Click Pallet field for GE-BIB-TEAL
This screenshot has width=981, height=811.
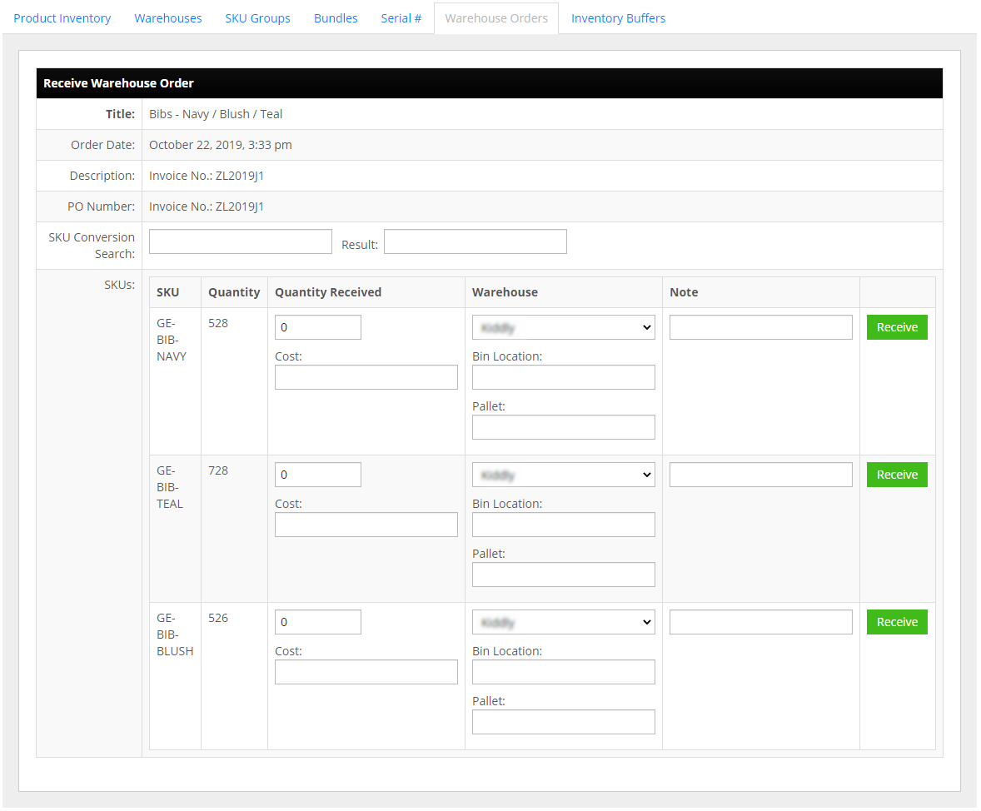[563, 575]
